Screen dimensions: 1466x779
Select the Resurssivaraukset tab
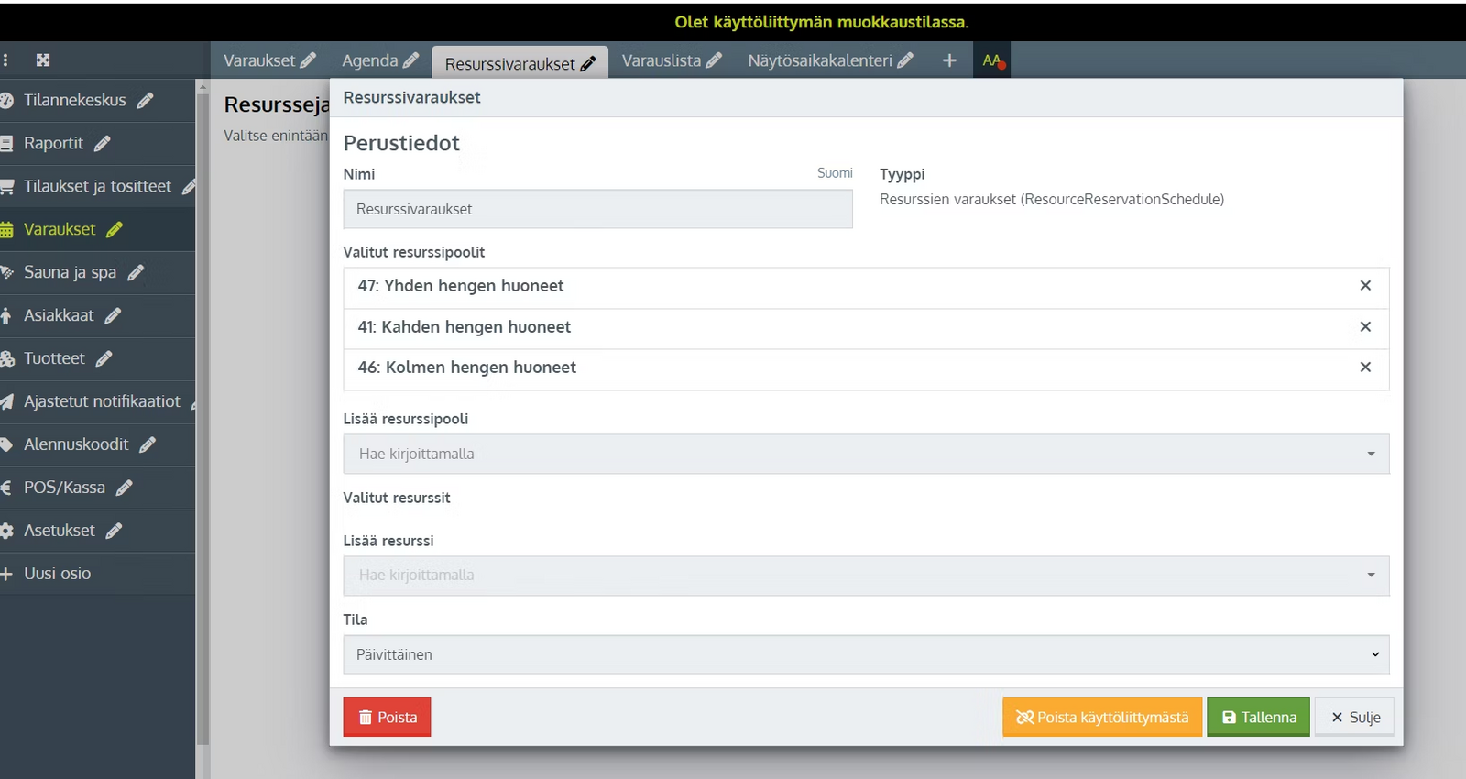pyautogui.click(x=509, y=64)
